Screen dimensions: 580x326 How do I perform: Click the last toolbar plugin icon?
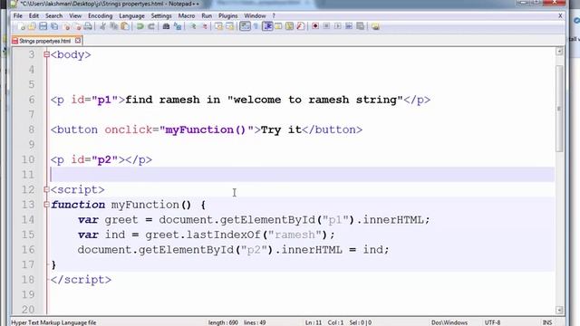[x=375, y=26]
